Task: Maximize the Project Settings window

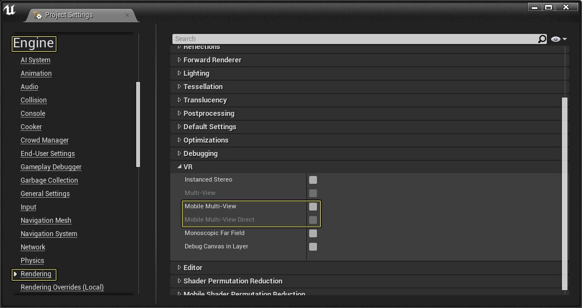Action: [549, 7]
